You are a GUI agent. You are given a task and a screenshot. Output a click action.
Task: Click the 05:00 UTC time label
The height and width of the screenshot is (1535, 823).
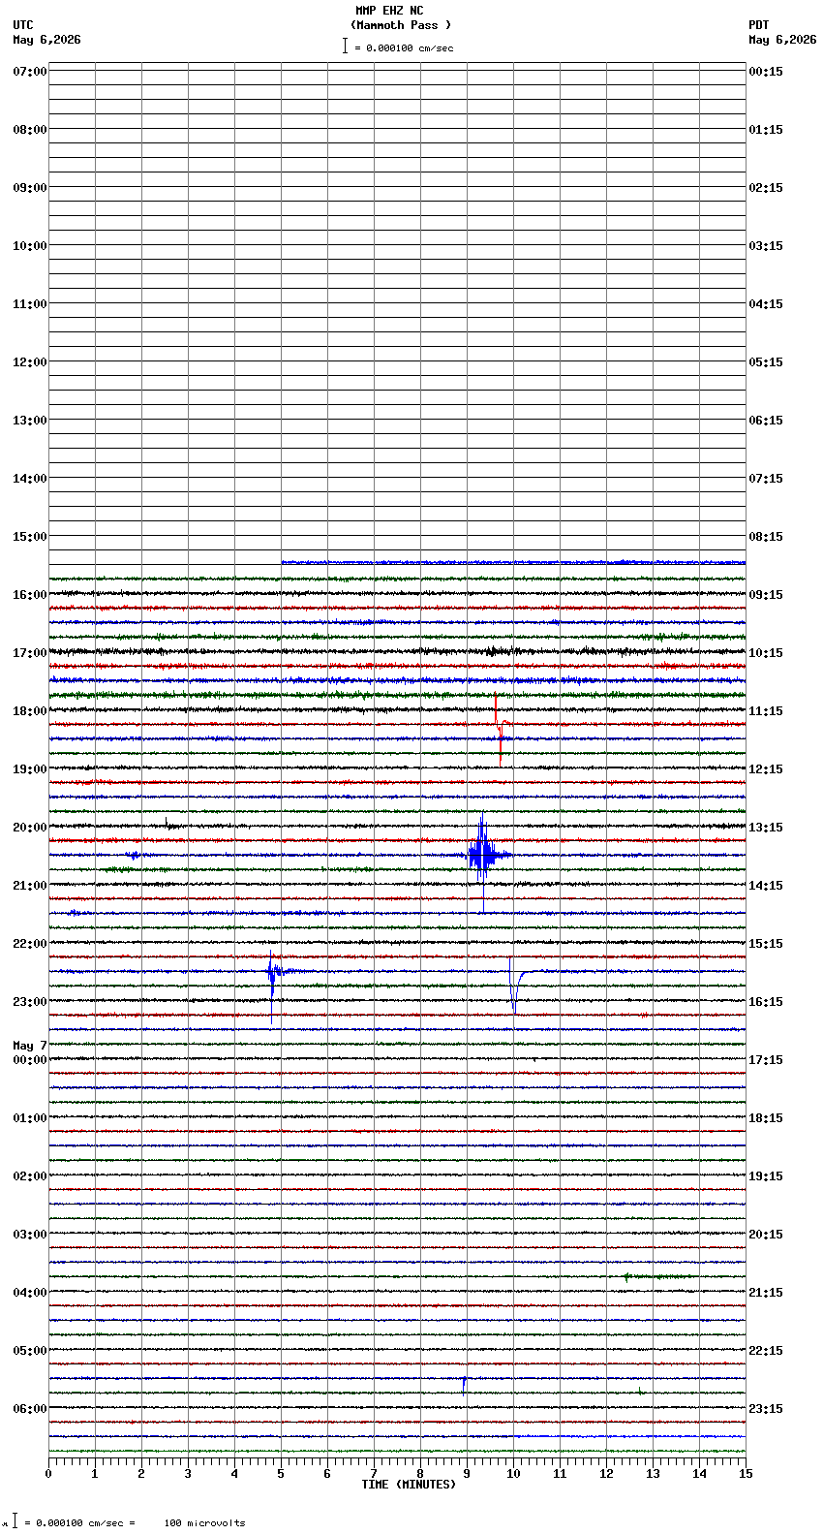point(30,1351)
